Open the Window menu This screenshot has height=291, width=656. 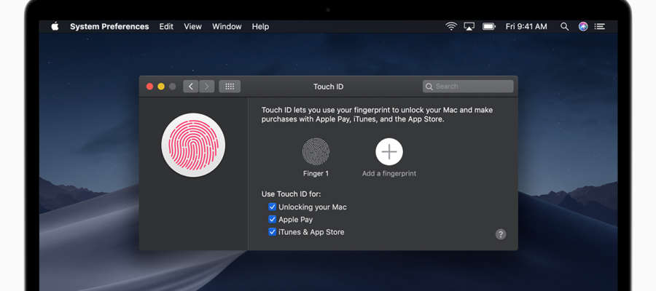pyautogui.click(x=227, y=26)
